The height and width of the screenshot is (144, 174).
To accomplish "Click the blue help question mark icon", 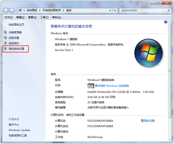I will pos(166,22).
